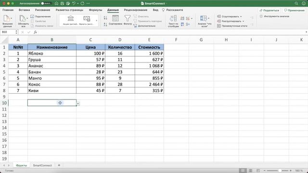Open the undo history dropdown arrow
The image size is (308, 173).
coord(78,3)
